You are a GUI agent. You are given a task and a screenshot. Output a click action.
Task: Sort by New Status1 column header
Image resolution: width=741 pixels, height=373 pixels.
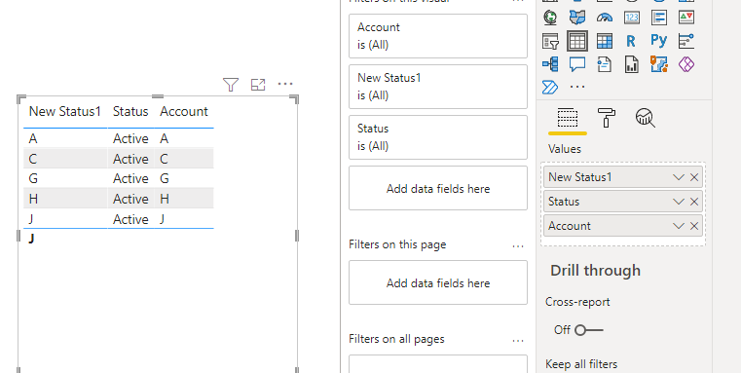(65, 112)
